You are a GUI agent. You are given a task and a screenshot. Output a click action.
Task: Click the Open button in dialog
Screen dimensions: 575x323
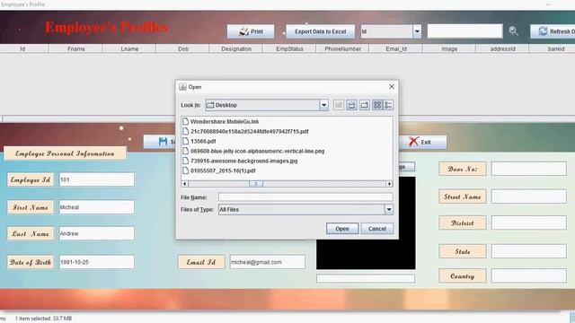[342, 229]
